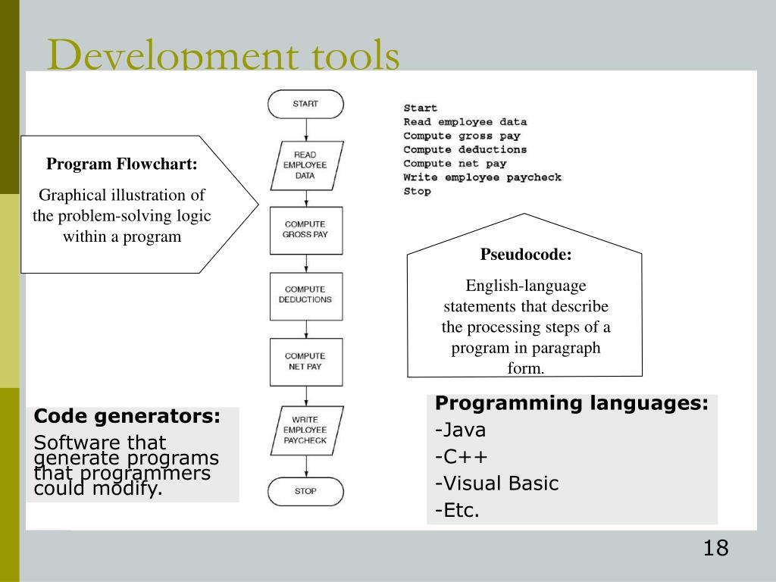Select the Programming languages: heading

(x=571, y=403)
